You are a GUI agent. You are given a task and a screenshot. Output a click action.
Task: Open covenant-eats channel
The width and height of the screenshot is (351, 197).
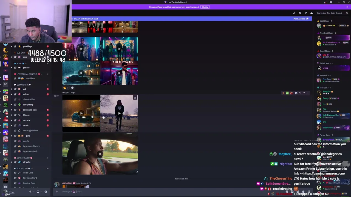31,110
